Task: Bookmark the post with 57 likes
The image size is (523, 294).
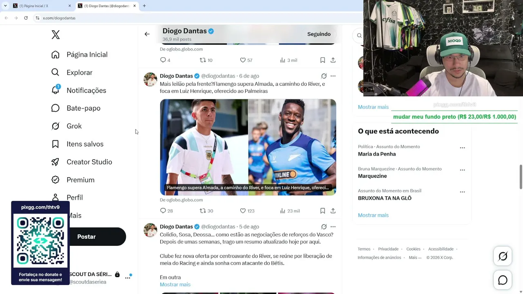Action: tap(322, 60)
